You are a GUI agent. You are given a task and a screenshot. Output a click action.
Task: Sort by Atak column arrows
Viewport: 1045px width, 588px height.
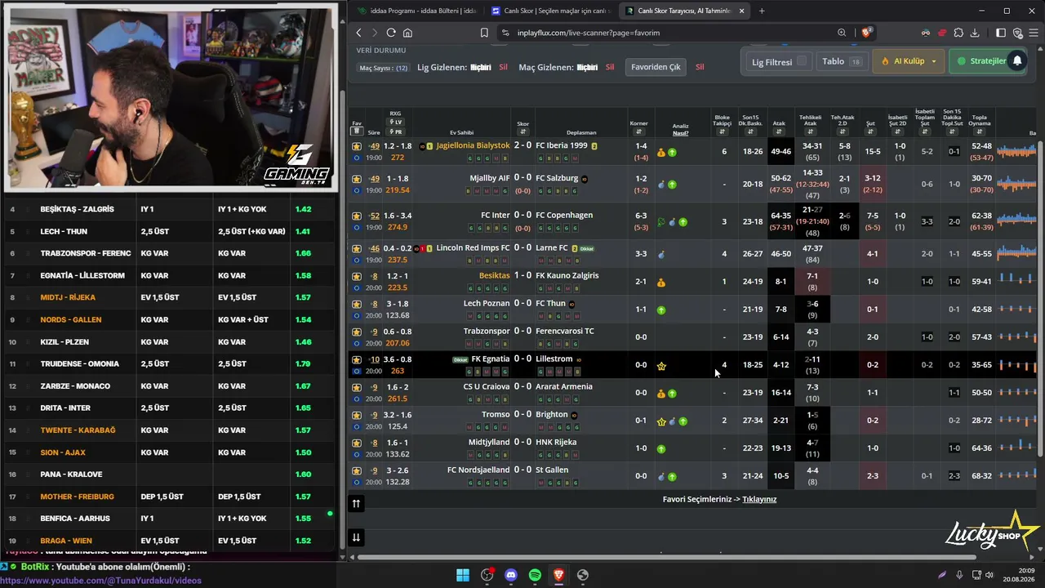point(779,132)
